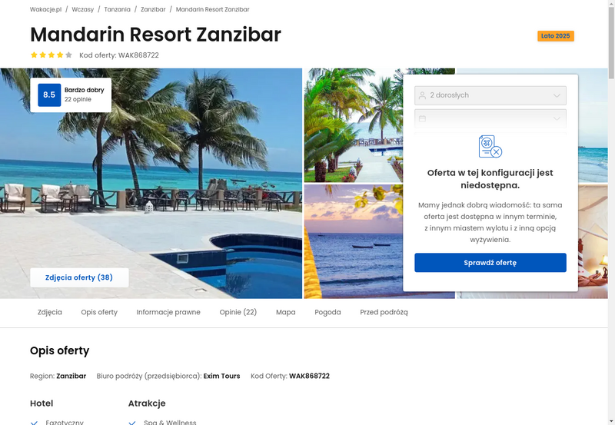This screenshot has height=425, width=615.
Task: Click the blue checkmark beside Spa & Wellness
Action: pyautogui.click(x=132, y=423)
